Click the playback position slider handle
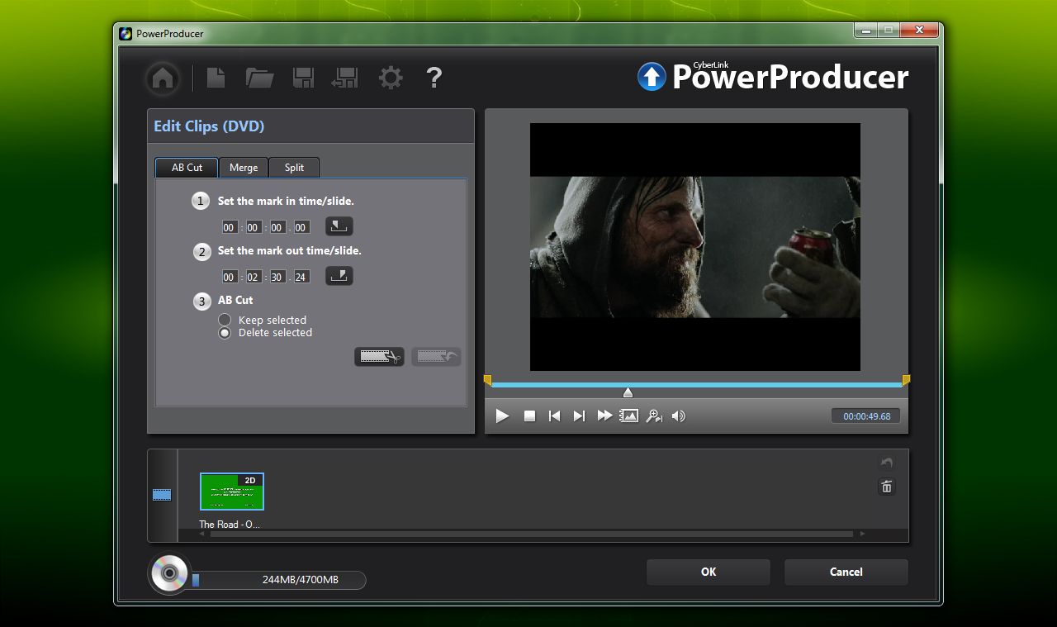 pyautogui.click(x=628, y=392)
